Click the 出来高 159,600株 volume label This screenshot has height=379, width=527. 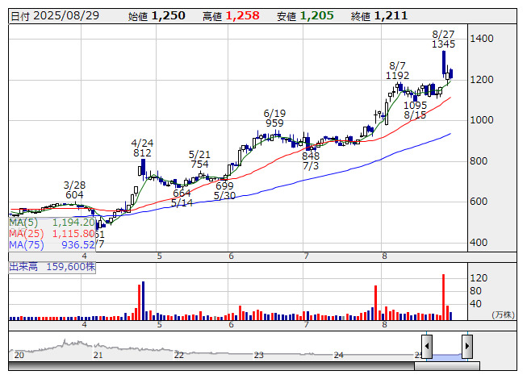point(52,267)
